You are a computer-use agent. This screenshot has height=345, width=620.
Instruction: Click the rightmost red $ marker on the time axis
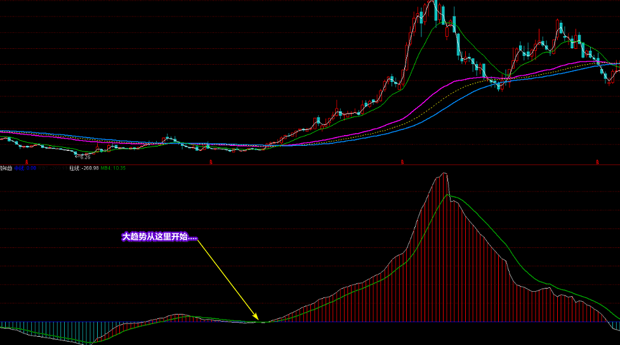597,162
